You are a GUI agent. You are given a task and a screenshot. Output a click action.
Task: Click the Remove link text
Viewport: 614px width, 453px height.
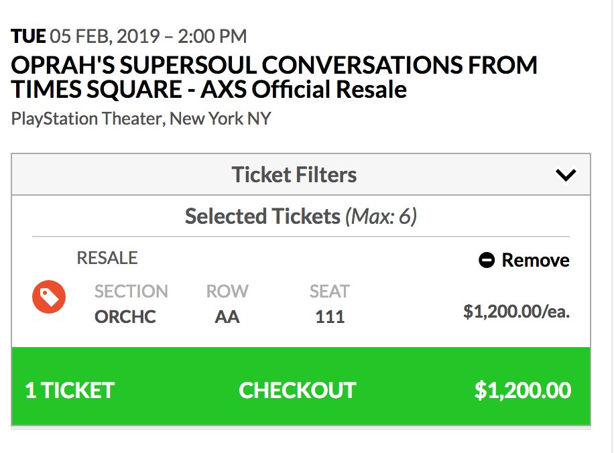[536, 260]
